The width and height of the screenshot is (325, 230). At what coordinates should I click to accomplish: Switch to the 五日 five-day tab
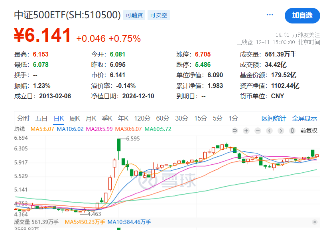pos(41,118)
